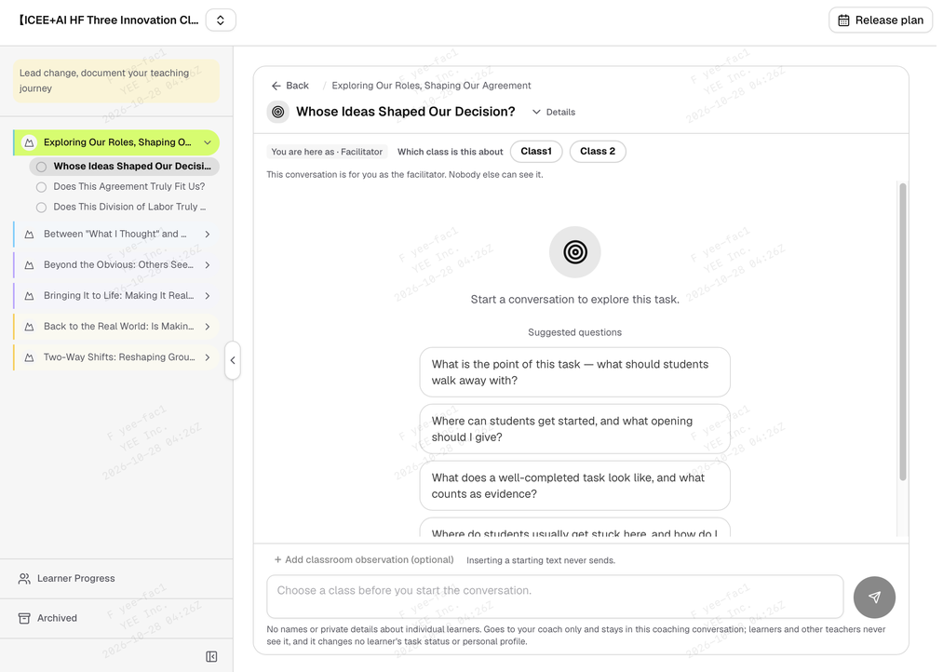
Task: Expand Bringing It to Life section chevron
Action: (x=208, y=296)
